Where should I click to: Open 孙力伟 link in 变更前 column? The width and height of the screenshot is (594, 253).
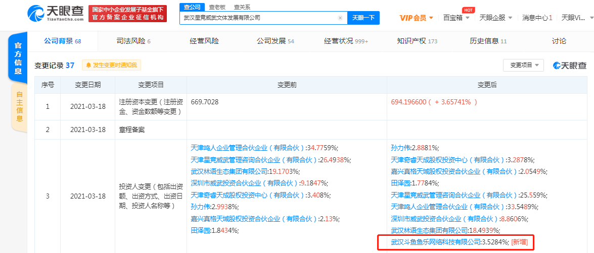coord(200,207)
